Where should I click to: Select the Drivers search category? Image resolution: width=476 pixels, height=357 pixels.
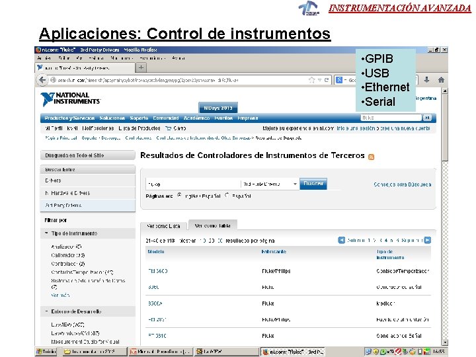(88, 180)
